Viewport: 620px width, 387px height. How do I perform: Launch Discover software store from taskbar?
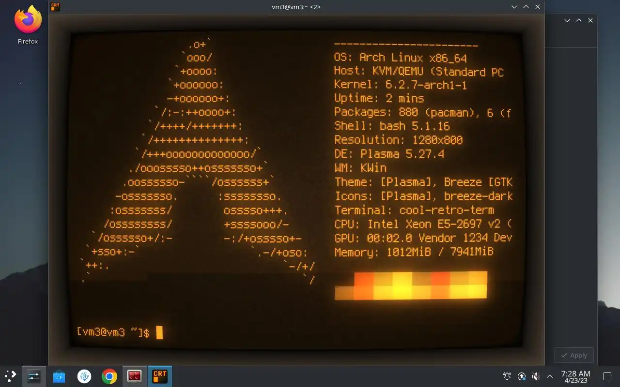point(59,376)
